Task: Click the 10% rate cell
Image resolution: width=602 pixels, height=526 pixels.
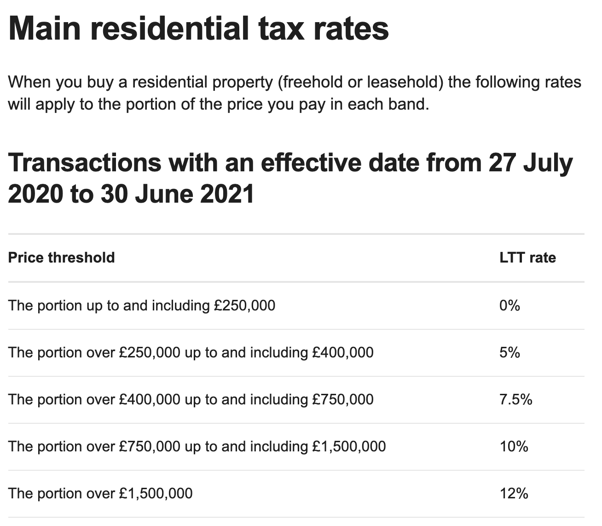Action: pyautogui.click(x=514, y=446)
